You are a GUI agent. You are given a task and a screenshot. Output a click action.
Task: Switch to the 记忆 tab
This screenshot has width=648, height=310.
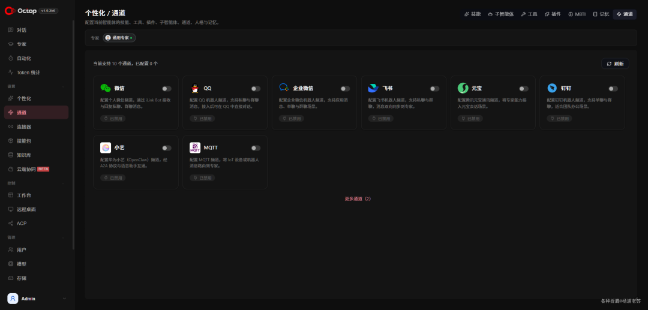[601, 14]
